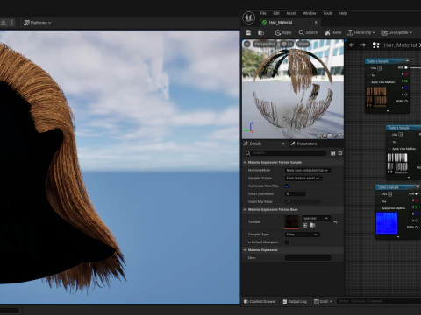Click blue B output pin on blue texture node

click(417, 213)
